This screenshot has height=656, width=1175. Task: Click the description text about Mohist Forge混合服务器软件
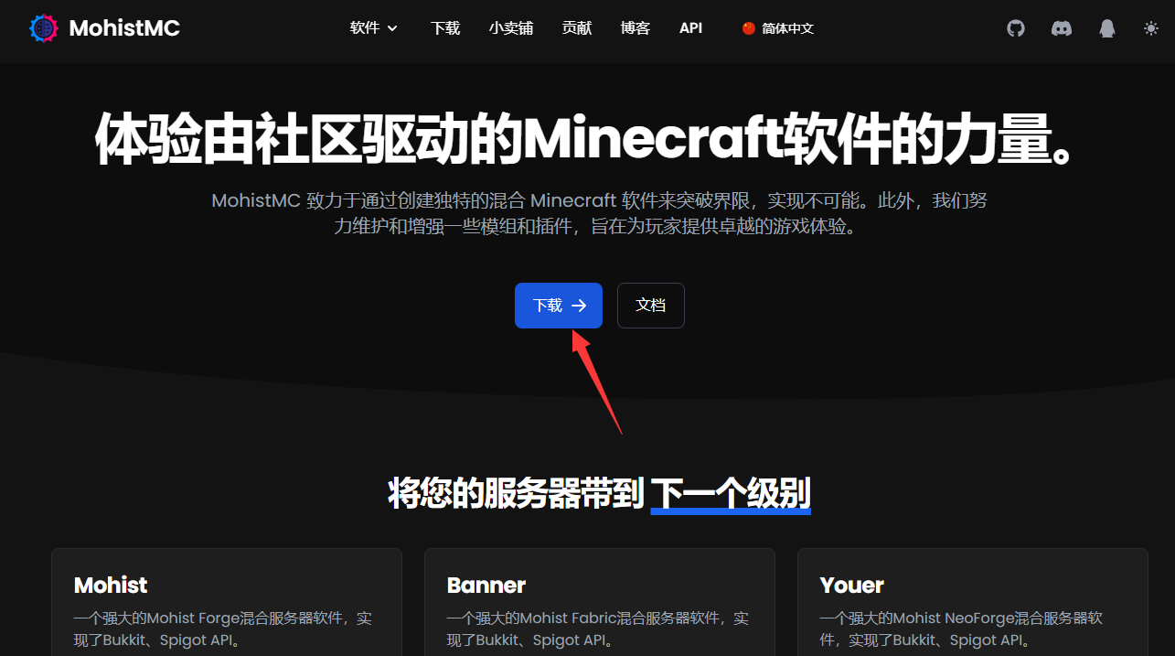(x=223, y=629)
